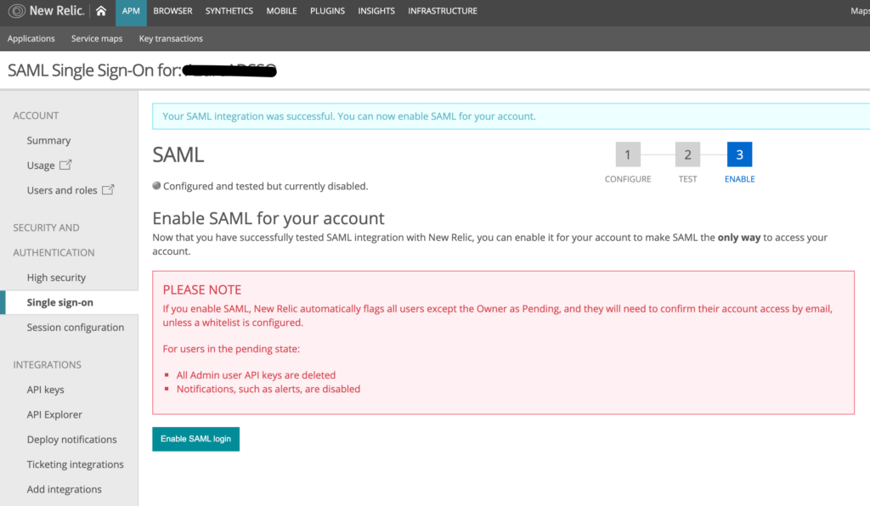870x506 pixels.
Task: Go to the home icon
Action: [101, 10]
